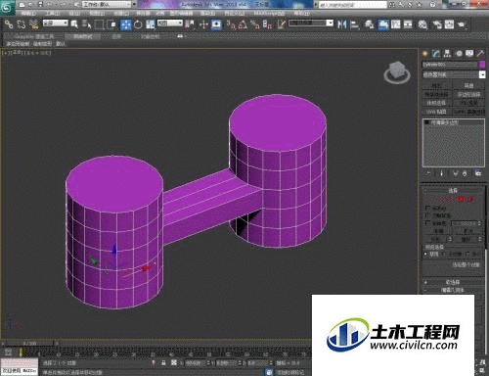
Task: Activate Bind to Space Warp tool
Action: (x=33, y=24)
